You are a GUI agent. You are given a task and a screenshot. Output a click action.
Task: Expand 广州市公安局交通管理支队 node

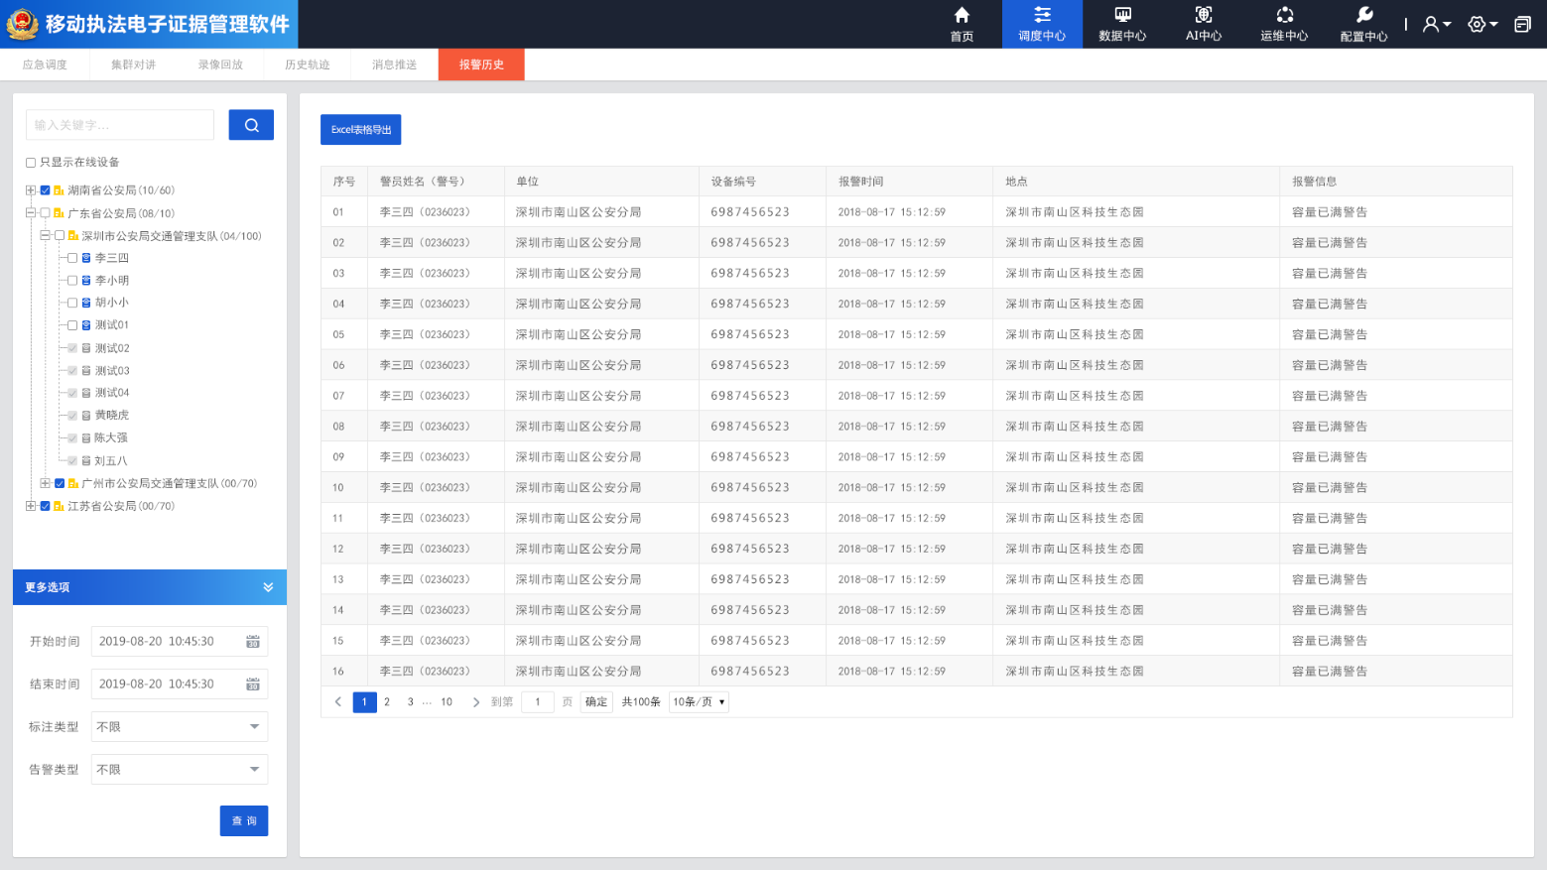pyautogui.click(x=45, y=484)
